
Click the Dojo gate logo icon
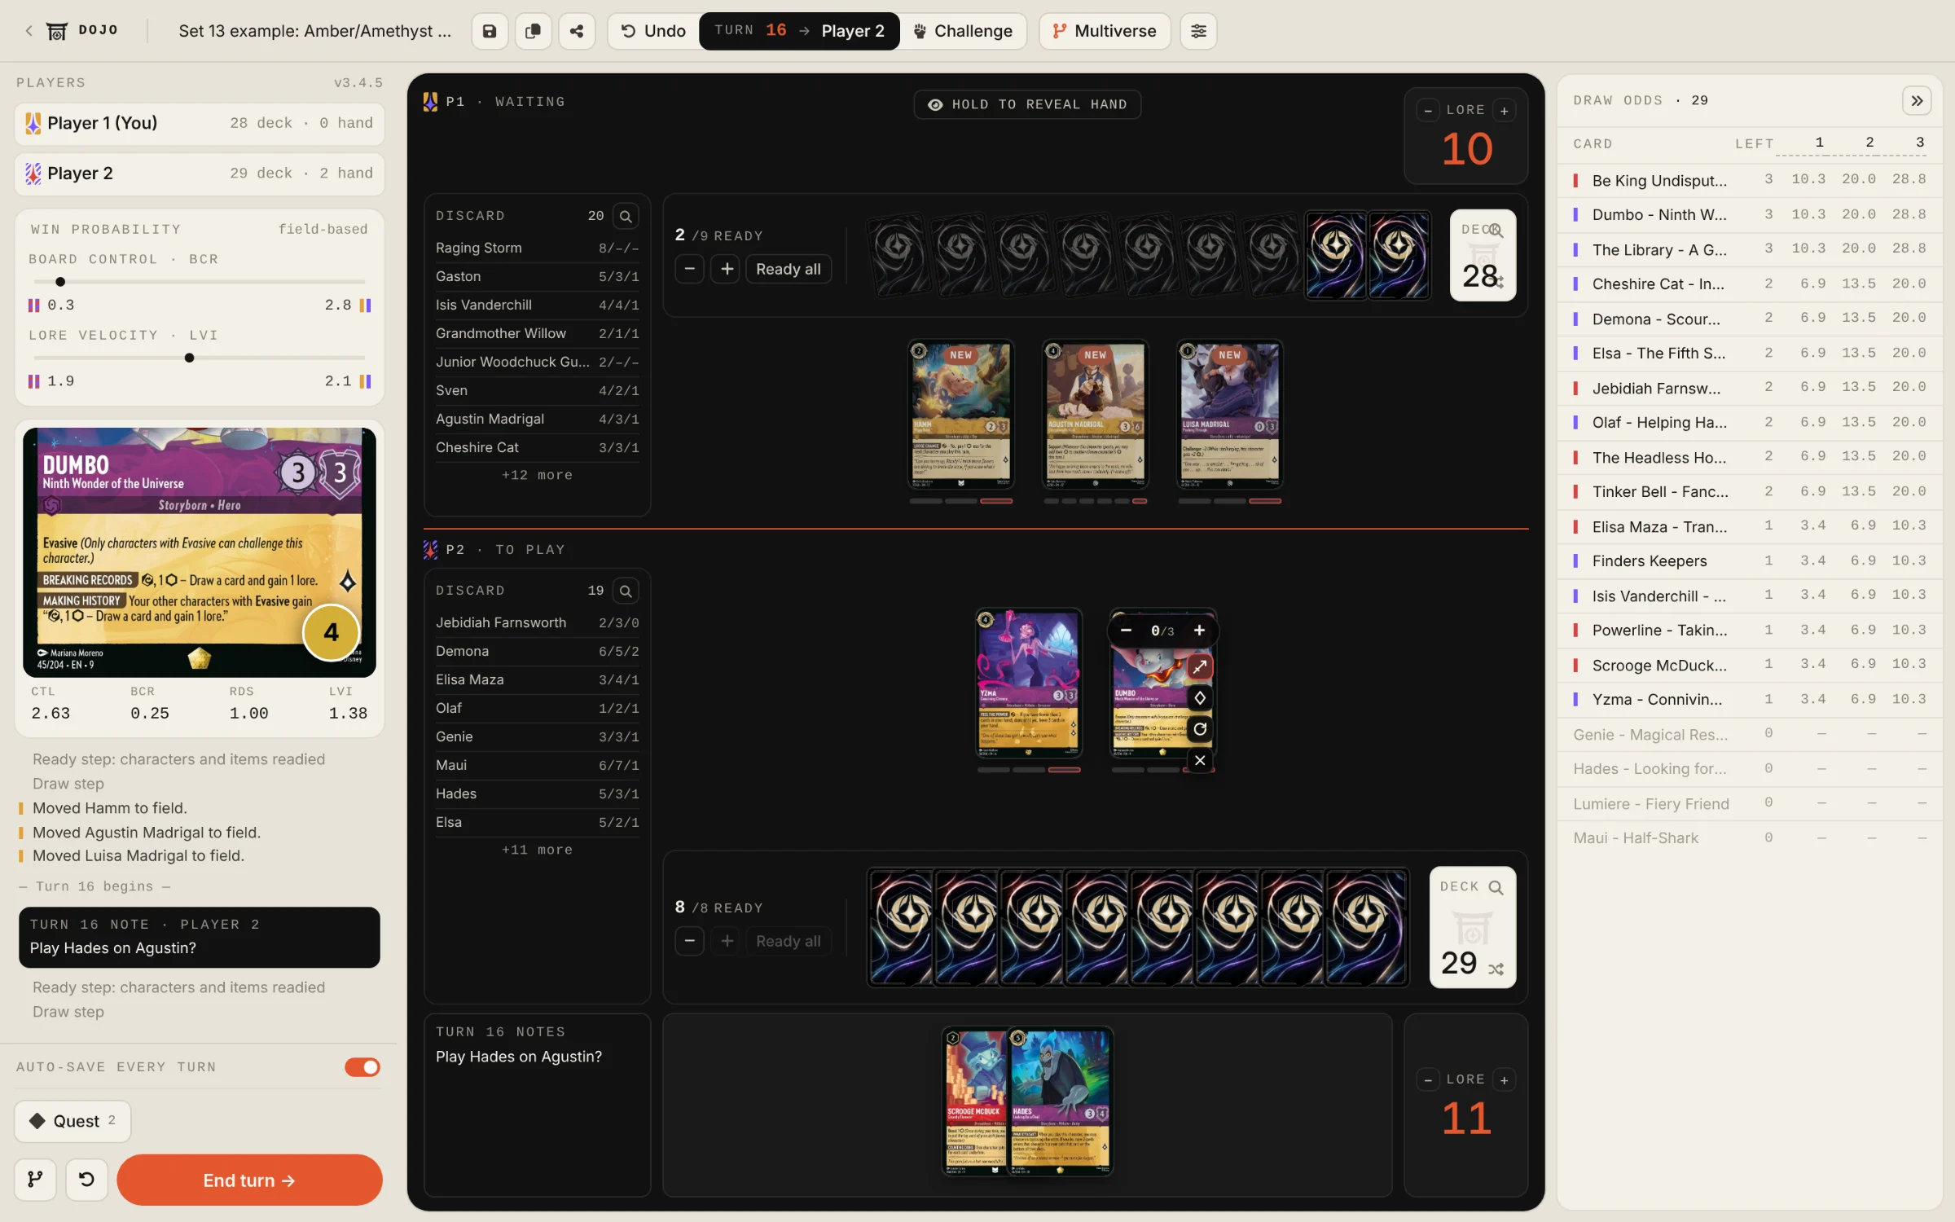(57, 31)
